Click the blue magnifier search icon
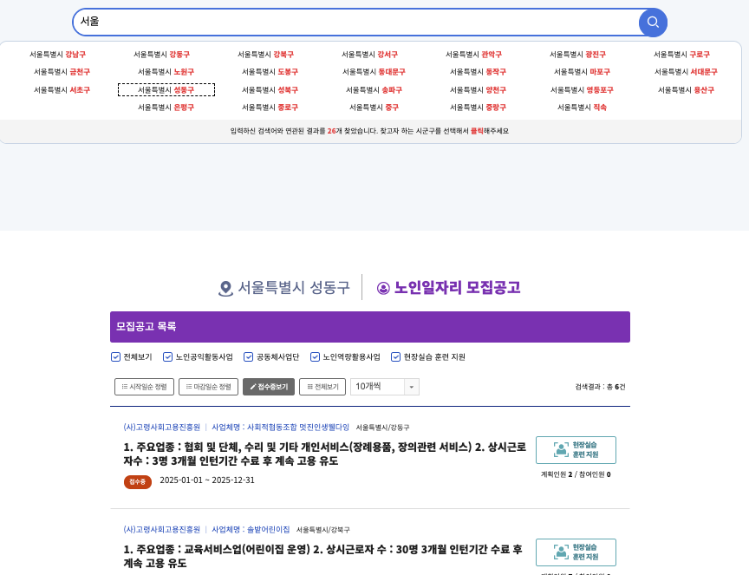The width and height of the screenshot is (749, 575). [652, 23]
